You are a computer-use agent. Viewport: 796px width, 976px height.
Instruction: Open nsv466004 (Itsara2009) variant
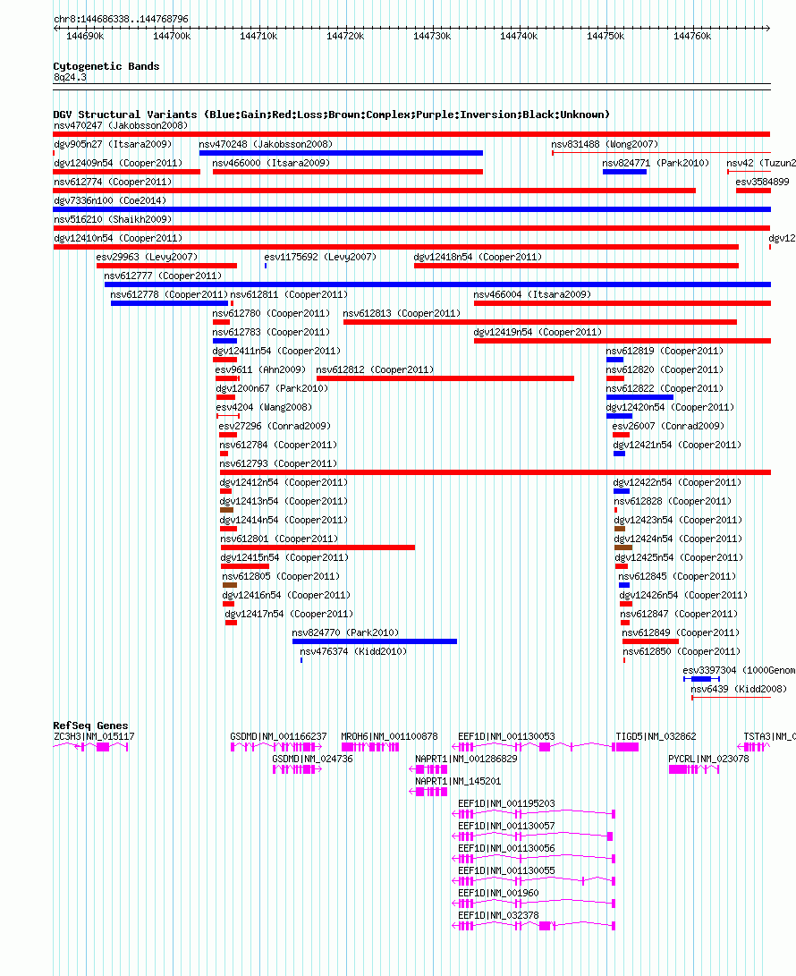pos(532,294)
